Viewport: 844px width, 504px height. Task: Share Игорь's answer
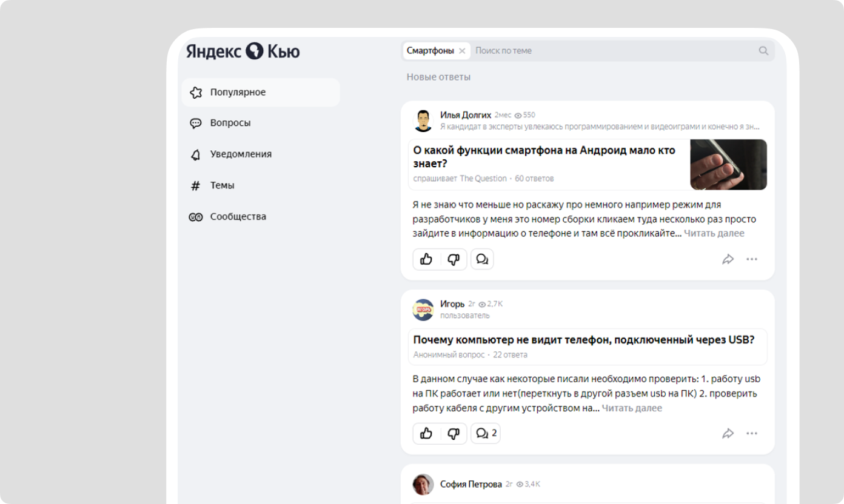pos(728,433)
